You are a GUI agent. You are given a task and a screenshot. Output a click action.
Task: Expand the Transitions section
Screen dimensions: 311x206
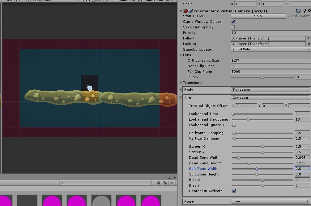tap(181, 83)
